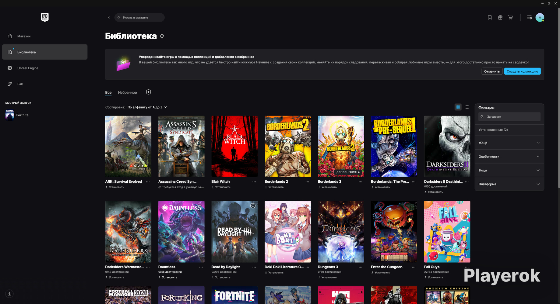Switch to list view
The width and height of the screenshot is (560, 304).
[x=467, y=107]
